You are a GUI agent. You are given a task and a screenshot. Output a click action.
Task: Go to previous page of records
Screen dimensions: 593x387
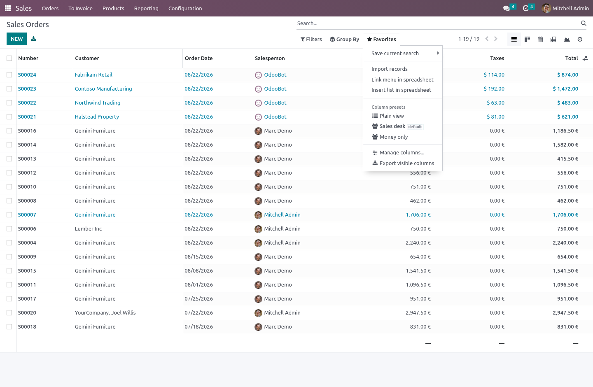[x=487, y=39]
